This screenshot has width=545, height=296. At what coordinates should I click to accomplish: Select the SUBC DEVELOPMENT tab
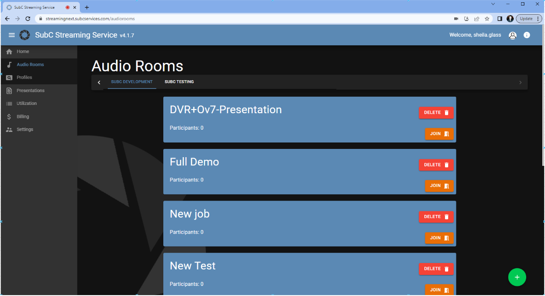132,82
